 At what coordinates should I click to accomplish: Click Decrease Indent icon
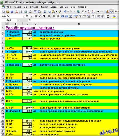click(x=98, y=16)
